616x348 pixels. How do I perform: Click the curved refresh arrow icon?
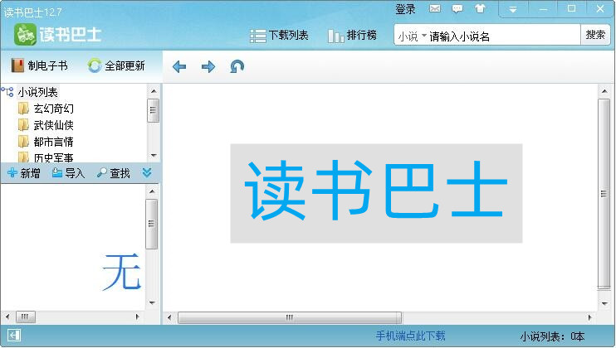pos(237,66)
